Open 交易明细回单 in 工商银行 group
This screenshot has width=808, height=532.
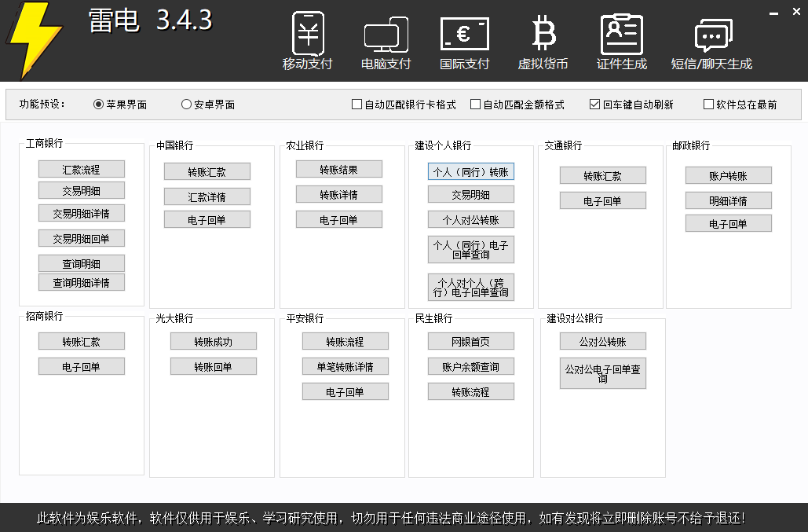(82, 238)
